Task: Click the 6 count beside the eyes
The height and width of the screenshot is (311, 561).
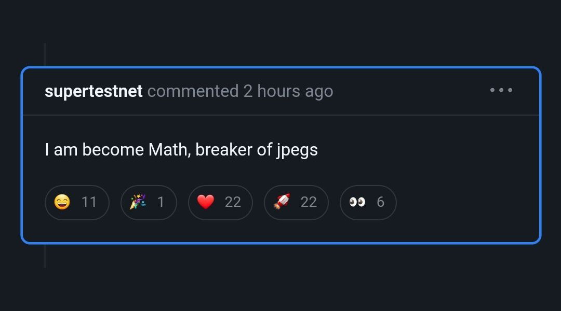Action: point(380,202)
